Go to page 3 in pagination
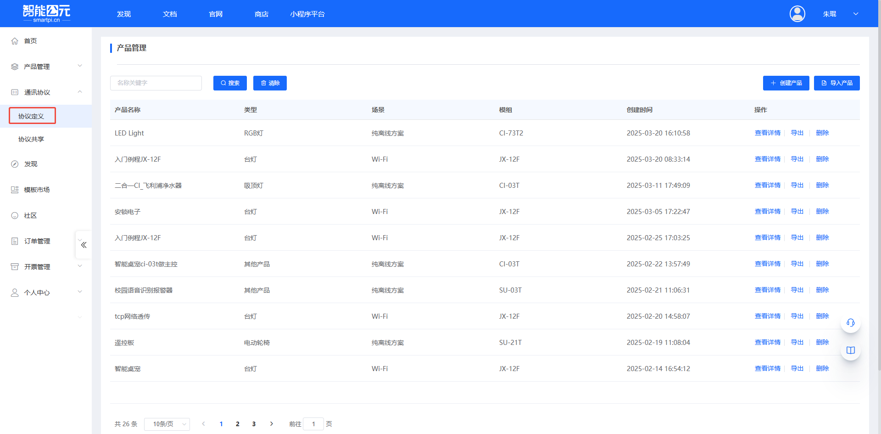This screenshot has height=434, width=881. pos(254,424)
